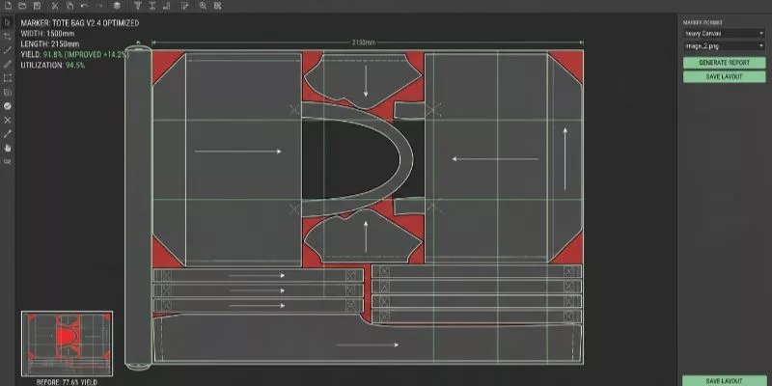Screen dimensions: 772x386
Task: Align pieces to vertical center
Action: [152, 6]
